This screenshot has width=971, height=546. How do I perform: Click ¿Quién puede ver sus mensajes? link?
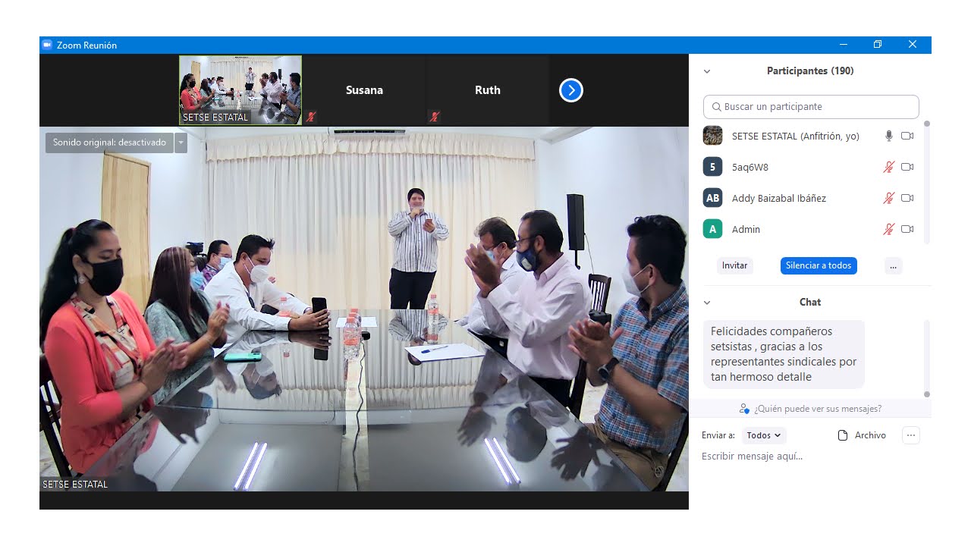point(818,409)
